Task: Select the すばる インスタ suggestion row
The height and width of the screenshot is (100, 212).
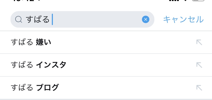Action: tap(106, 65)
